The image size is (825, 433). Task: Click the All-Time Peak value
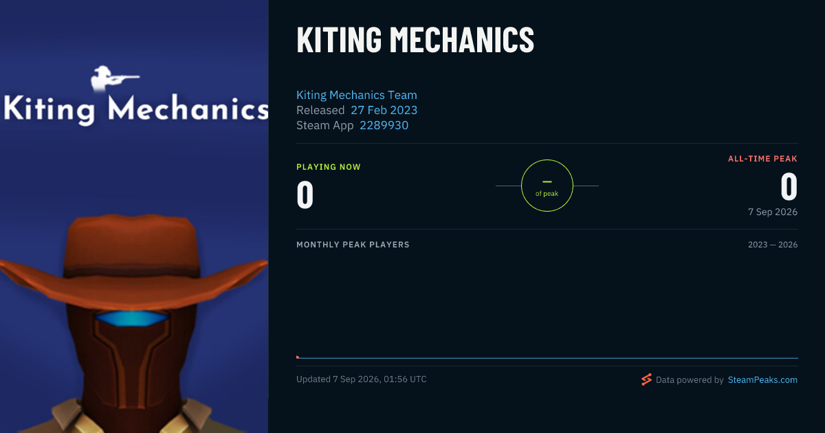click(x=789, y=187)
